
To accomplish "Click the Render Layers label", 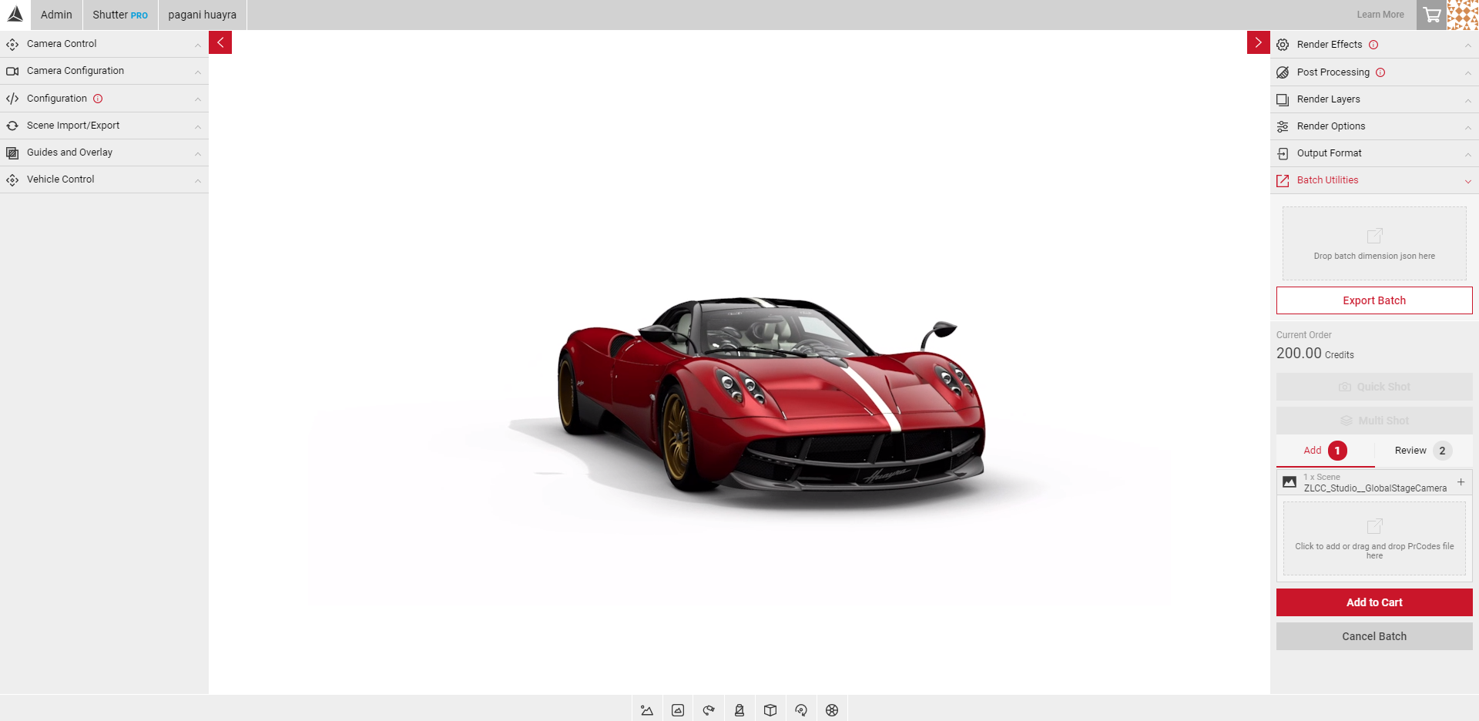I will point(1328,99).
